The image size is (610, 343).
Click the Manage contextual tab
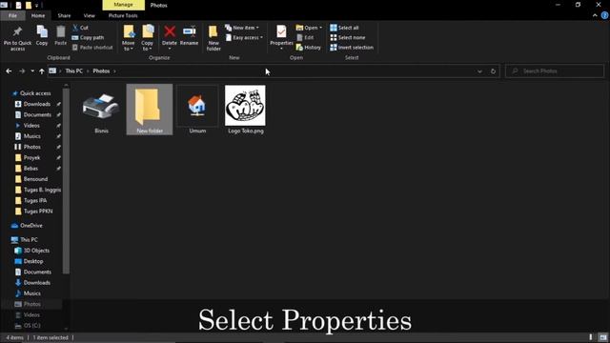pos(123,5)
